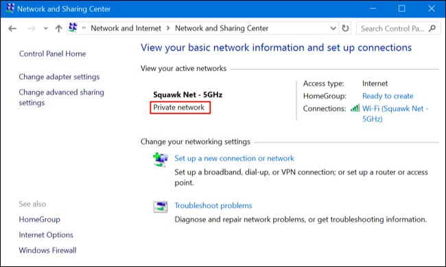446x267 pixels.
Task: Click the Troubleshoot problems icon
Action: pos(161,207)
